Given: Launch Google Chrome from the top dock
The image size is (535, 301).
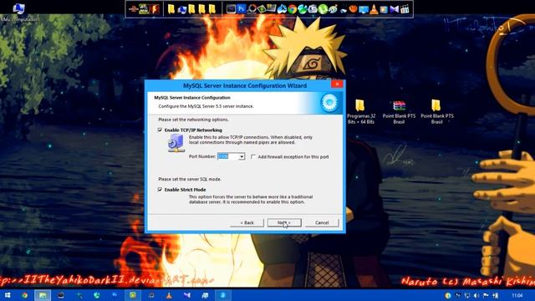Looking at the screenshot, I should click(292, 9).
